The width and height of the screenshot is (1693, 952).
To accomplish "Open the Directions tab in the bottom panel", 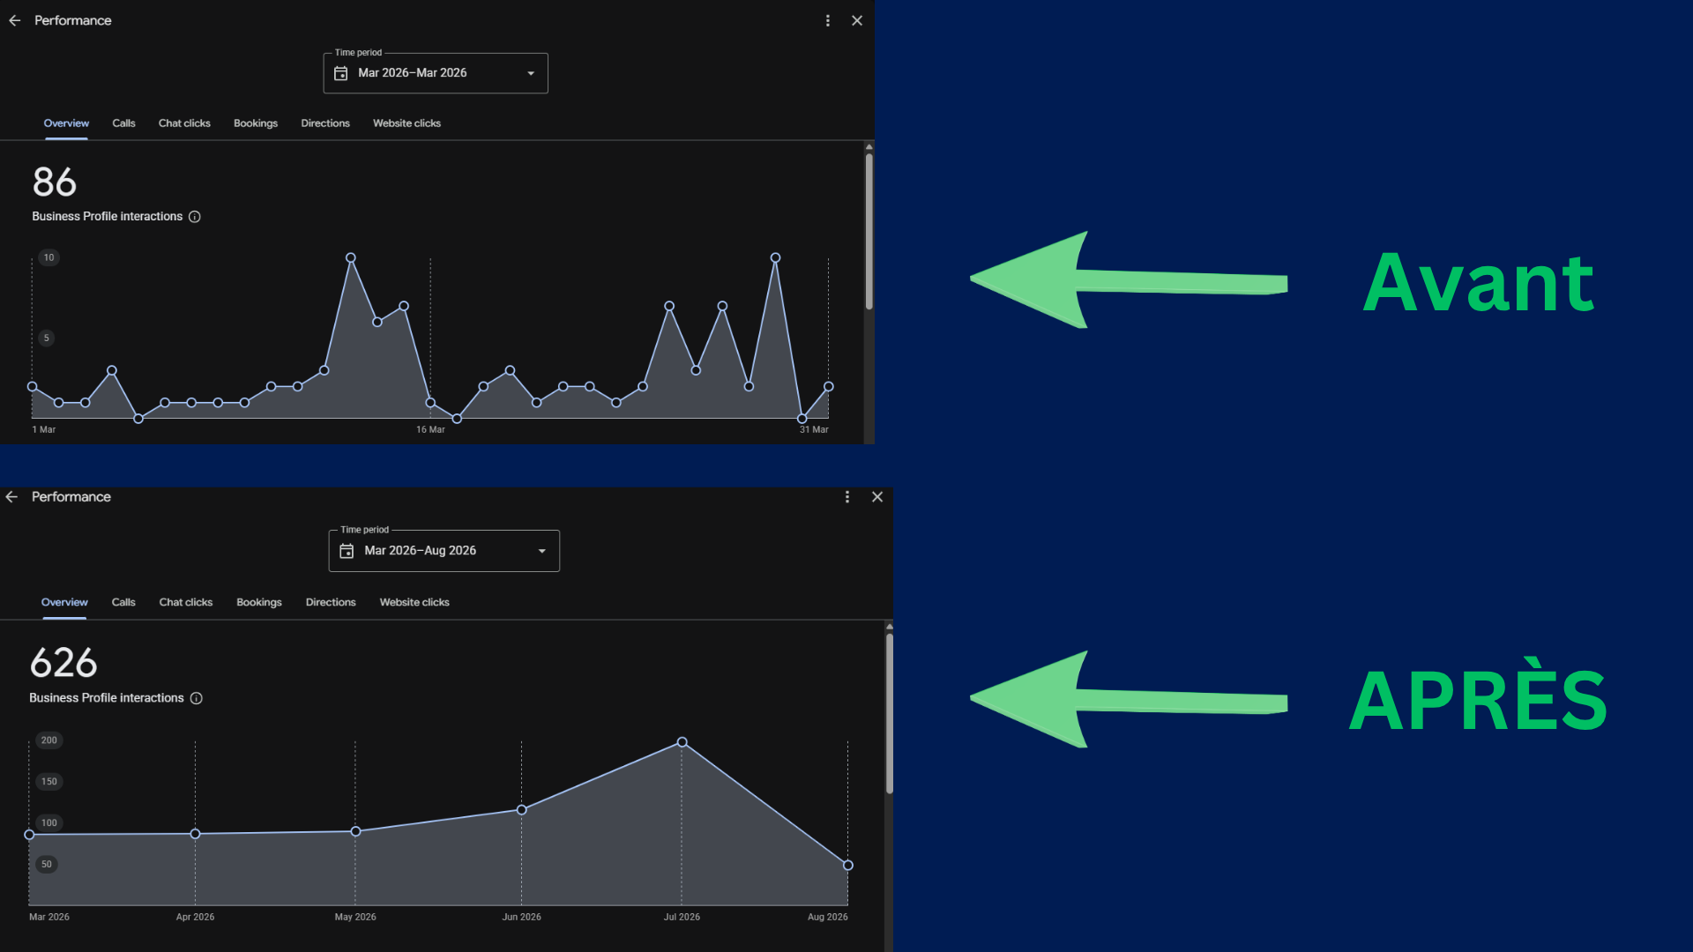I will click(x=331, y=602).
